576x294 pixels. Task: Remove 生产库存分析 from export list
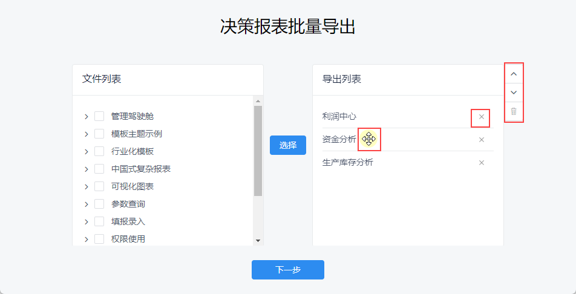click(x=482, y=163)
